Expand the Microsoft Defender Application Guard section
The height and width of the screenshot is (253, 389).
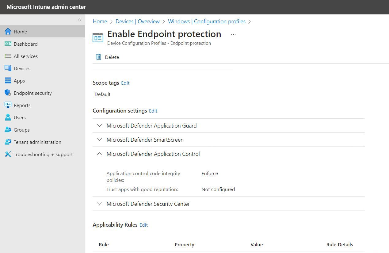click(x=99, y=125)
